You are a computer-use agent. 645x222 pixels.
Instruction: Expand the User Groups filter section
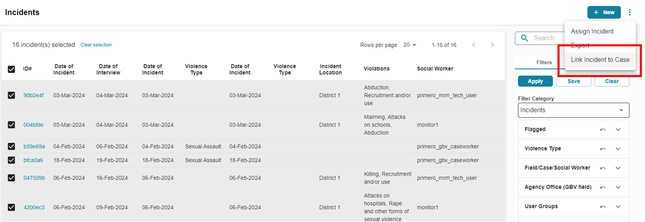pyautogui.click(x=618, y=206)
